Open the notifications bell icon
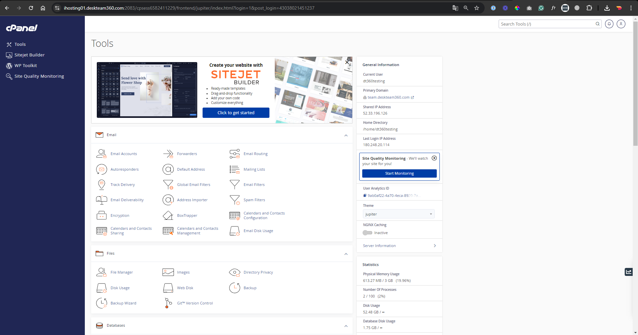 point(609,24)
